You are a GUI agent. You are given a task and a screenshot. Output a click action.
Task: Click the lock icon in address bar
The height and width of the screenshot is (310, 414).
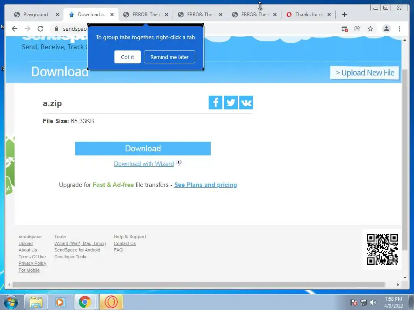click(57, 29)
